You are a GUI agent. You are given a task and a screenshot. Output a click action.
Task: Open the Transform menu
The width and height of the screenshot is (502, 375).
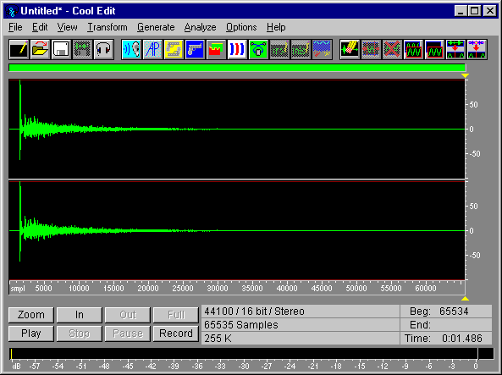click(108, 27)
